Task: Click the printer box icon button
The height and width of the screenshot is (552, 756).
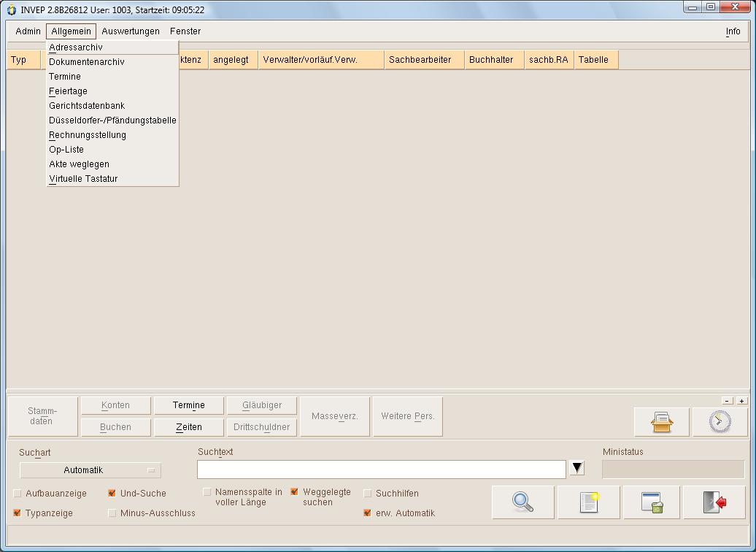Action: 661,422
